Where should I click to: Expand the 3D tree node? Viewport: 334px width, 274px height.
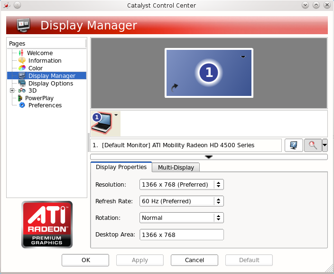click(12, 91)
